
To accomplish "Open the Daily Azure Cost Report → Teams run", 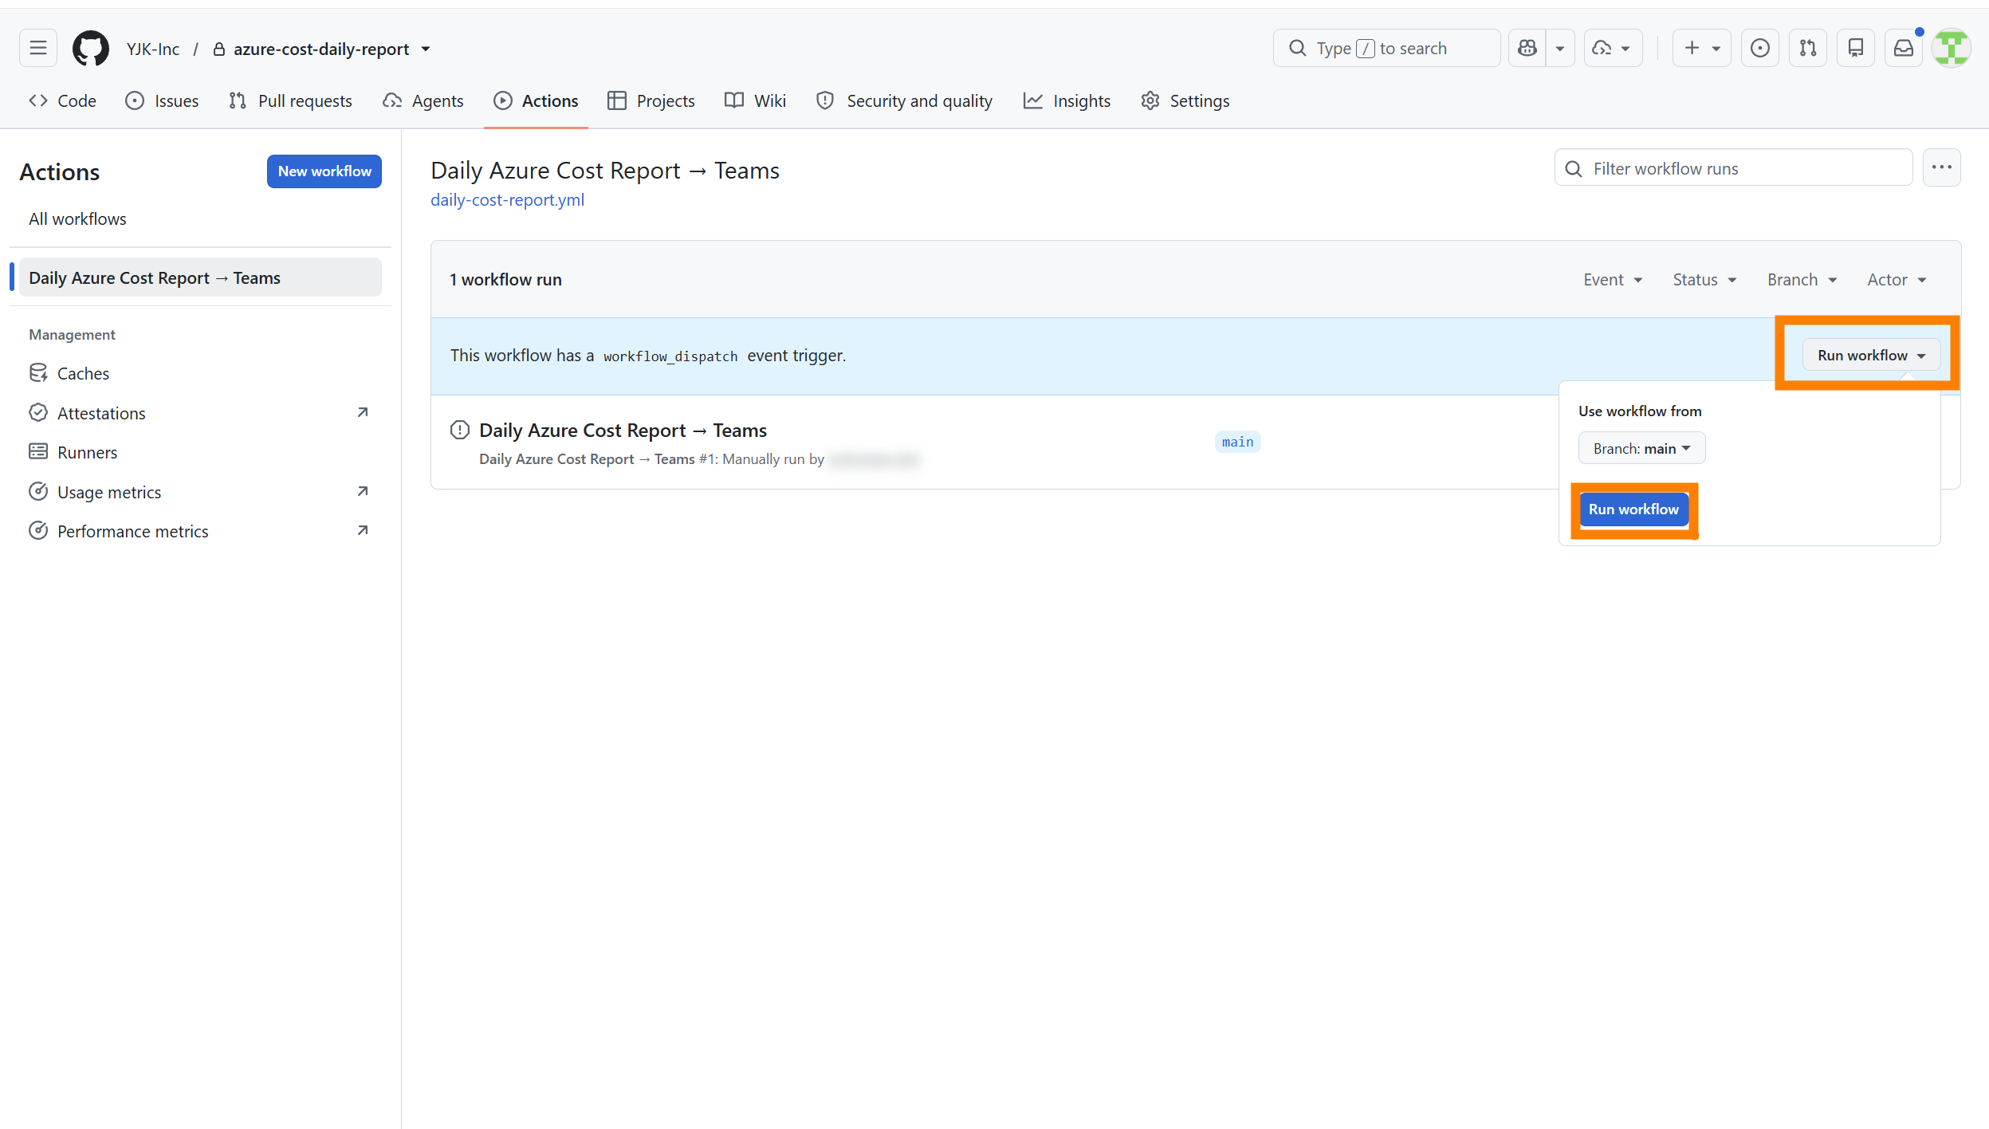I will click(623, 431).
